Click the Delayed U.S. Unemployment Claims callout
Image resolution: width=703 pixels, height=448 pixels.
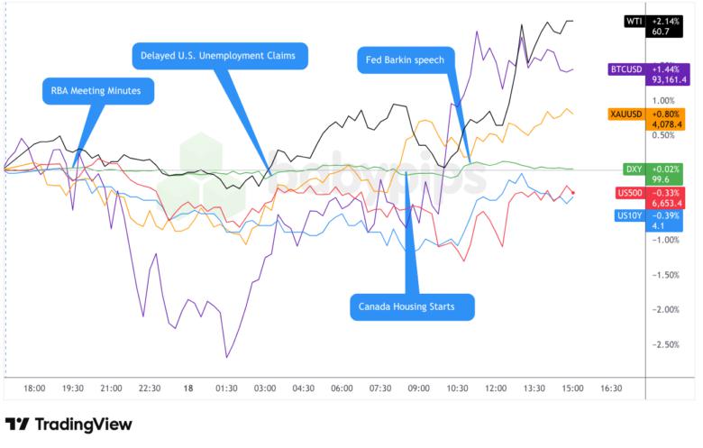[x=219, y=57]
